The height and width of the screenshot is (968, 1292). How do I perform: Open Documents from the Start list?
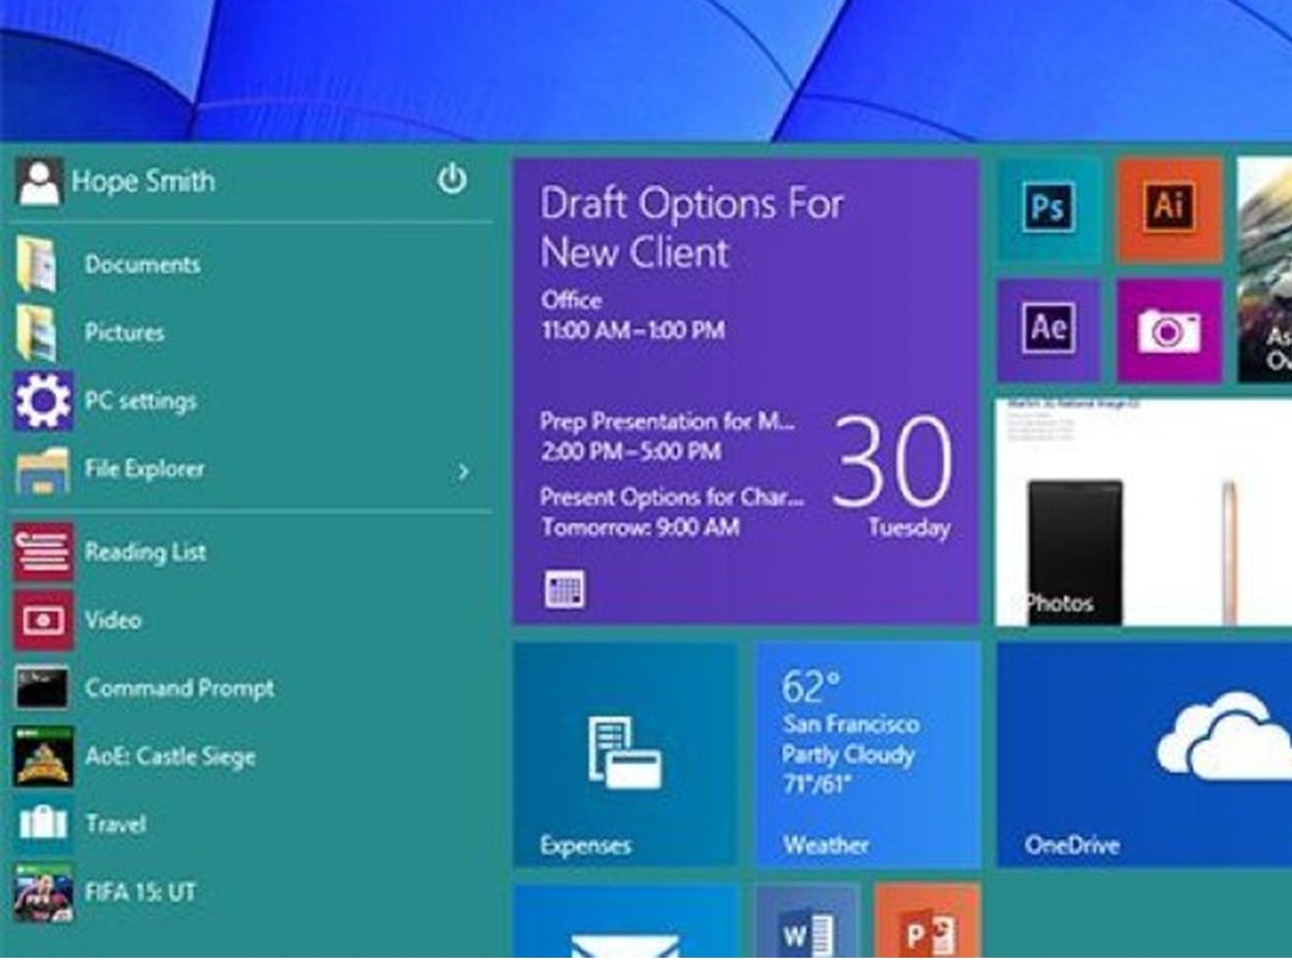142,265
